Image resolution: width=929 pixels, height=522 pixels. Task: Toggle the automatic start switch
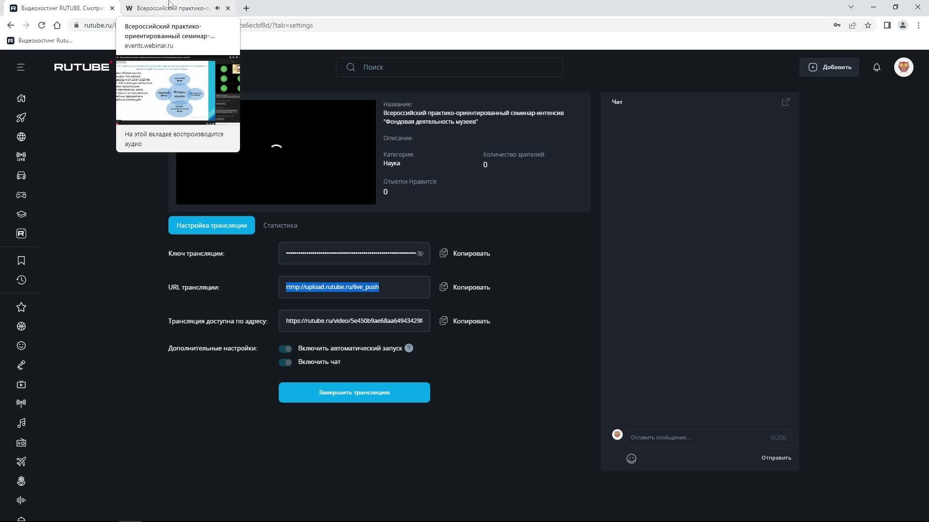(285, 348)
